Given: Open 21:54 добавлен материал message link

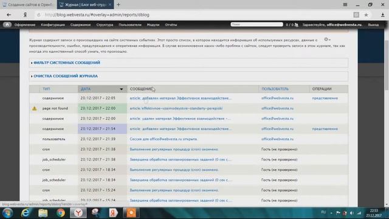Looking at the screenshot, I should [x=181, y=129].
